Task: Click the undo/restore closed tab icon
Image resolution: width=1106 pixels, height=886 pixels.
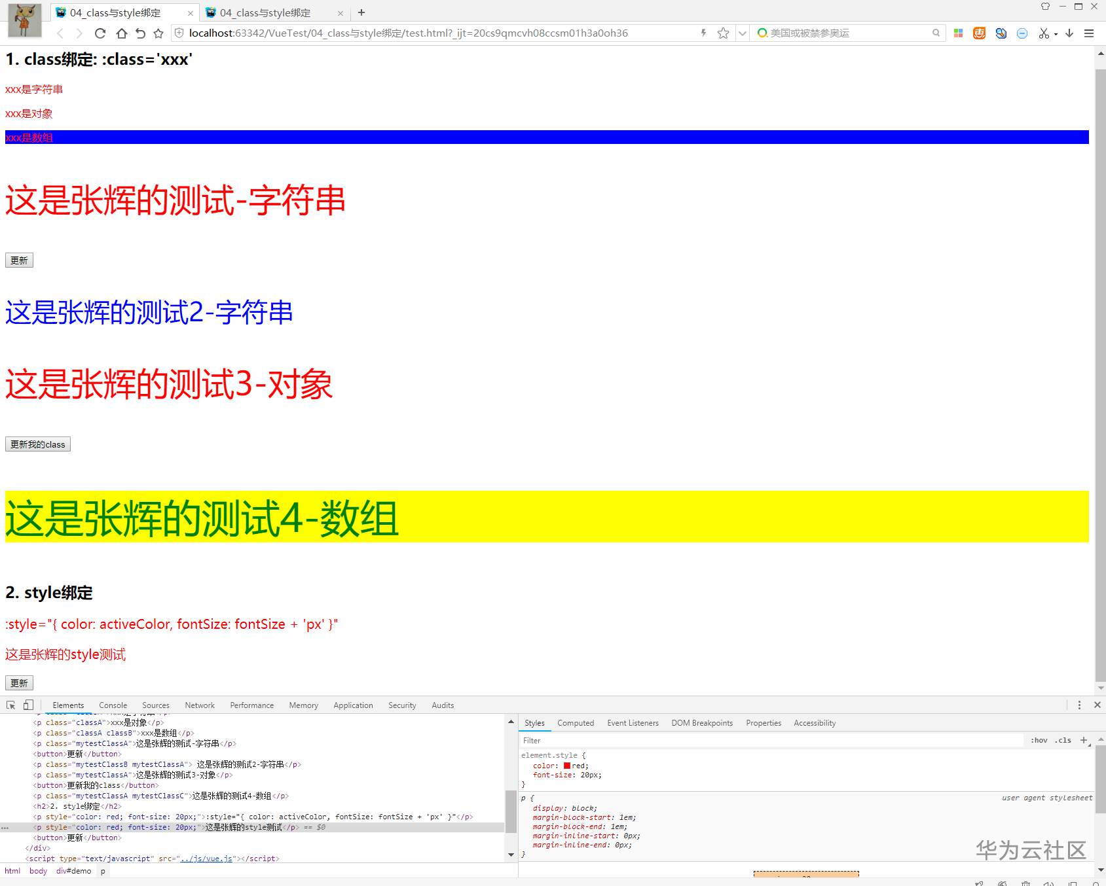Action: tap(140, 33)
